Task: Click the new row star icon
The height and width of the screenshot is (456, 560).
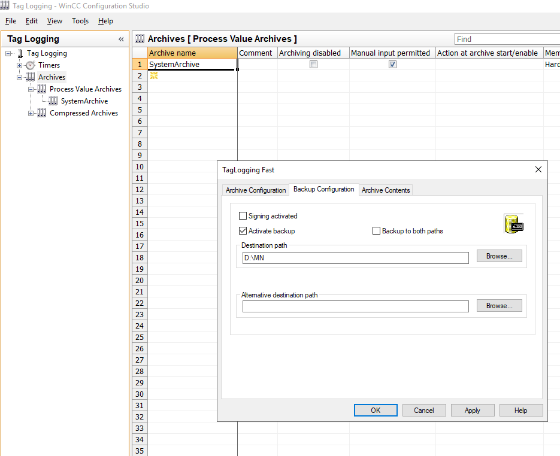Action: [153, 75]
